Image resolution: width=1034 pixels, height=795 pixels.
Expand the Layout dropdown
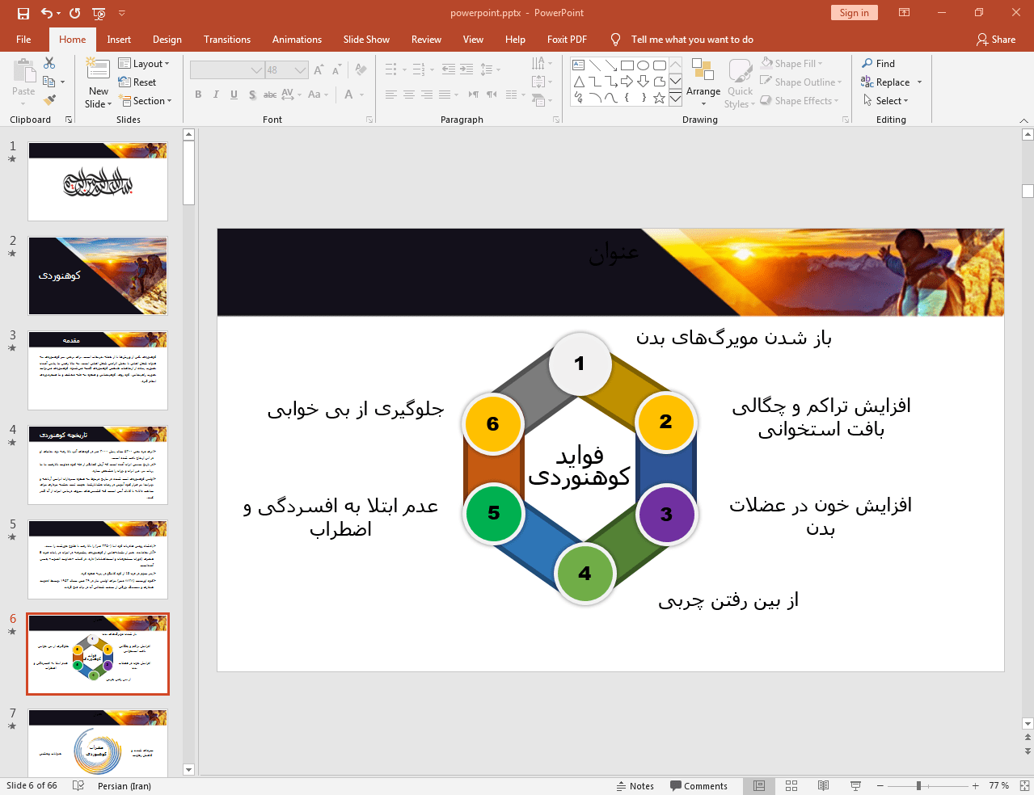(144, 64)
